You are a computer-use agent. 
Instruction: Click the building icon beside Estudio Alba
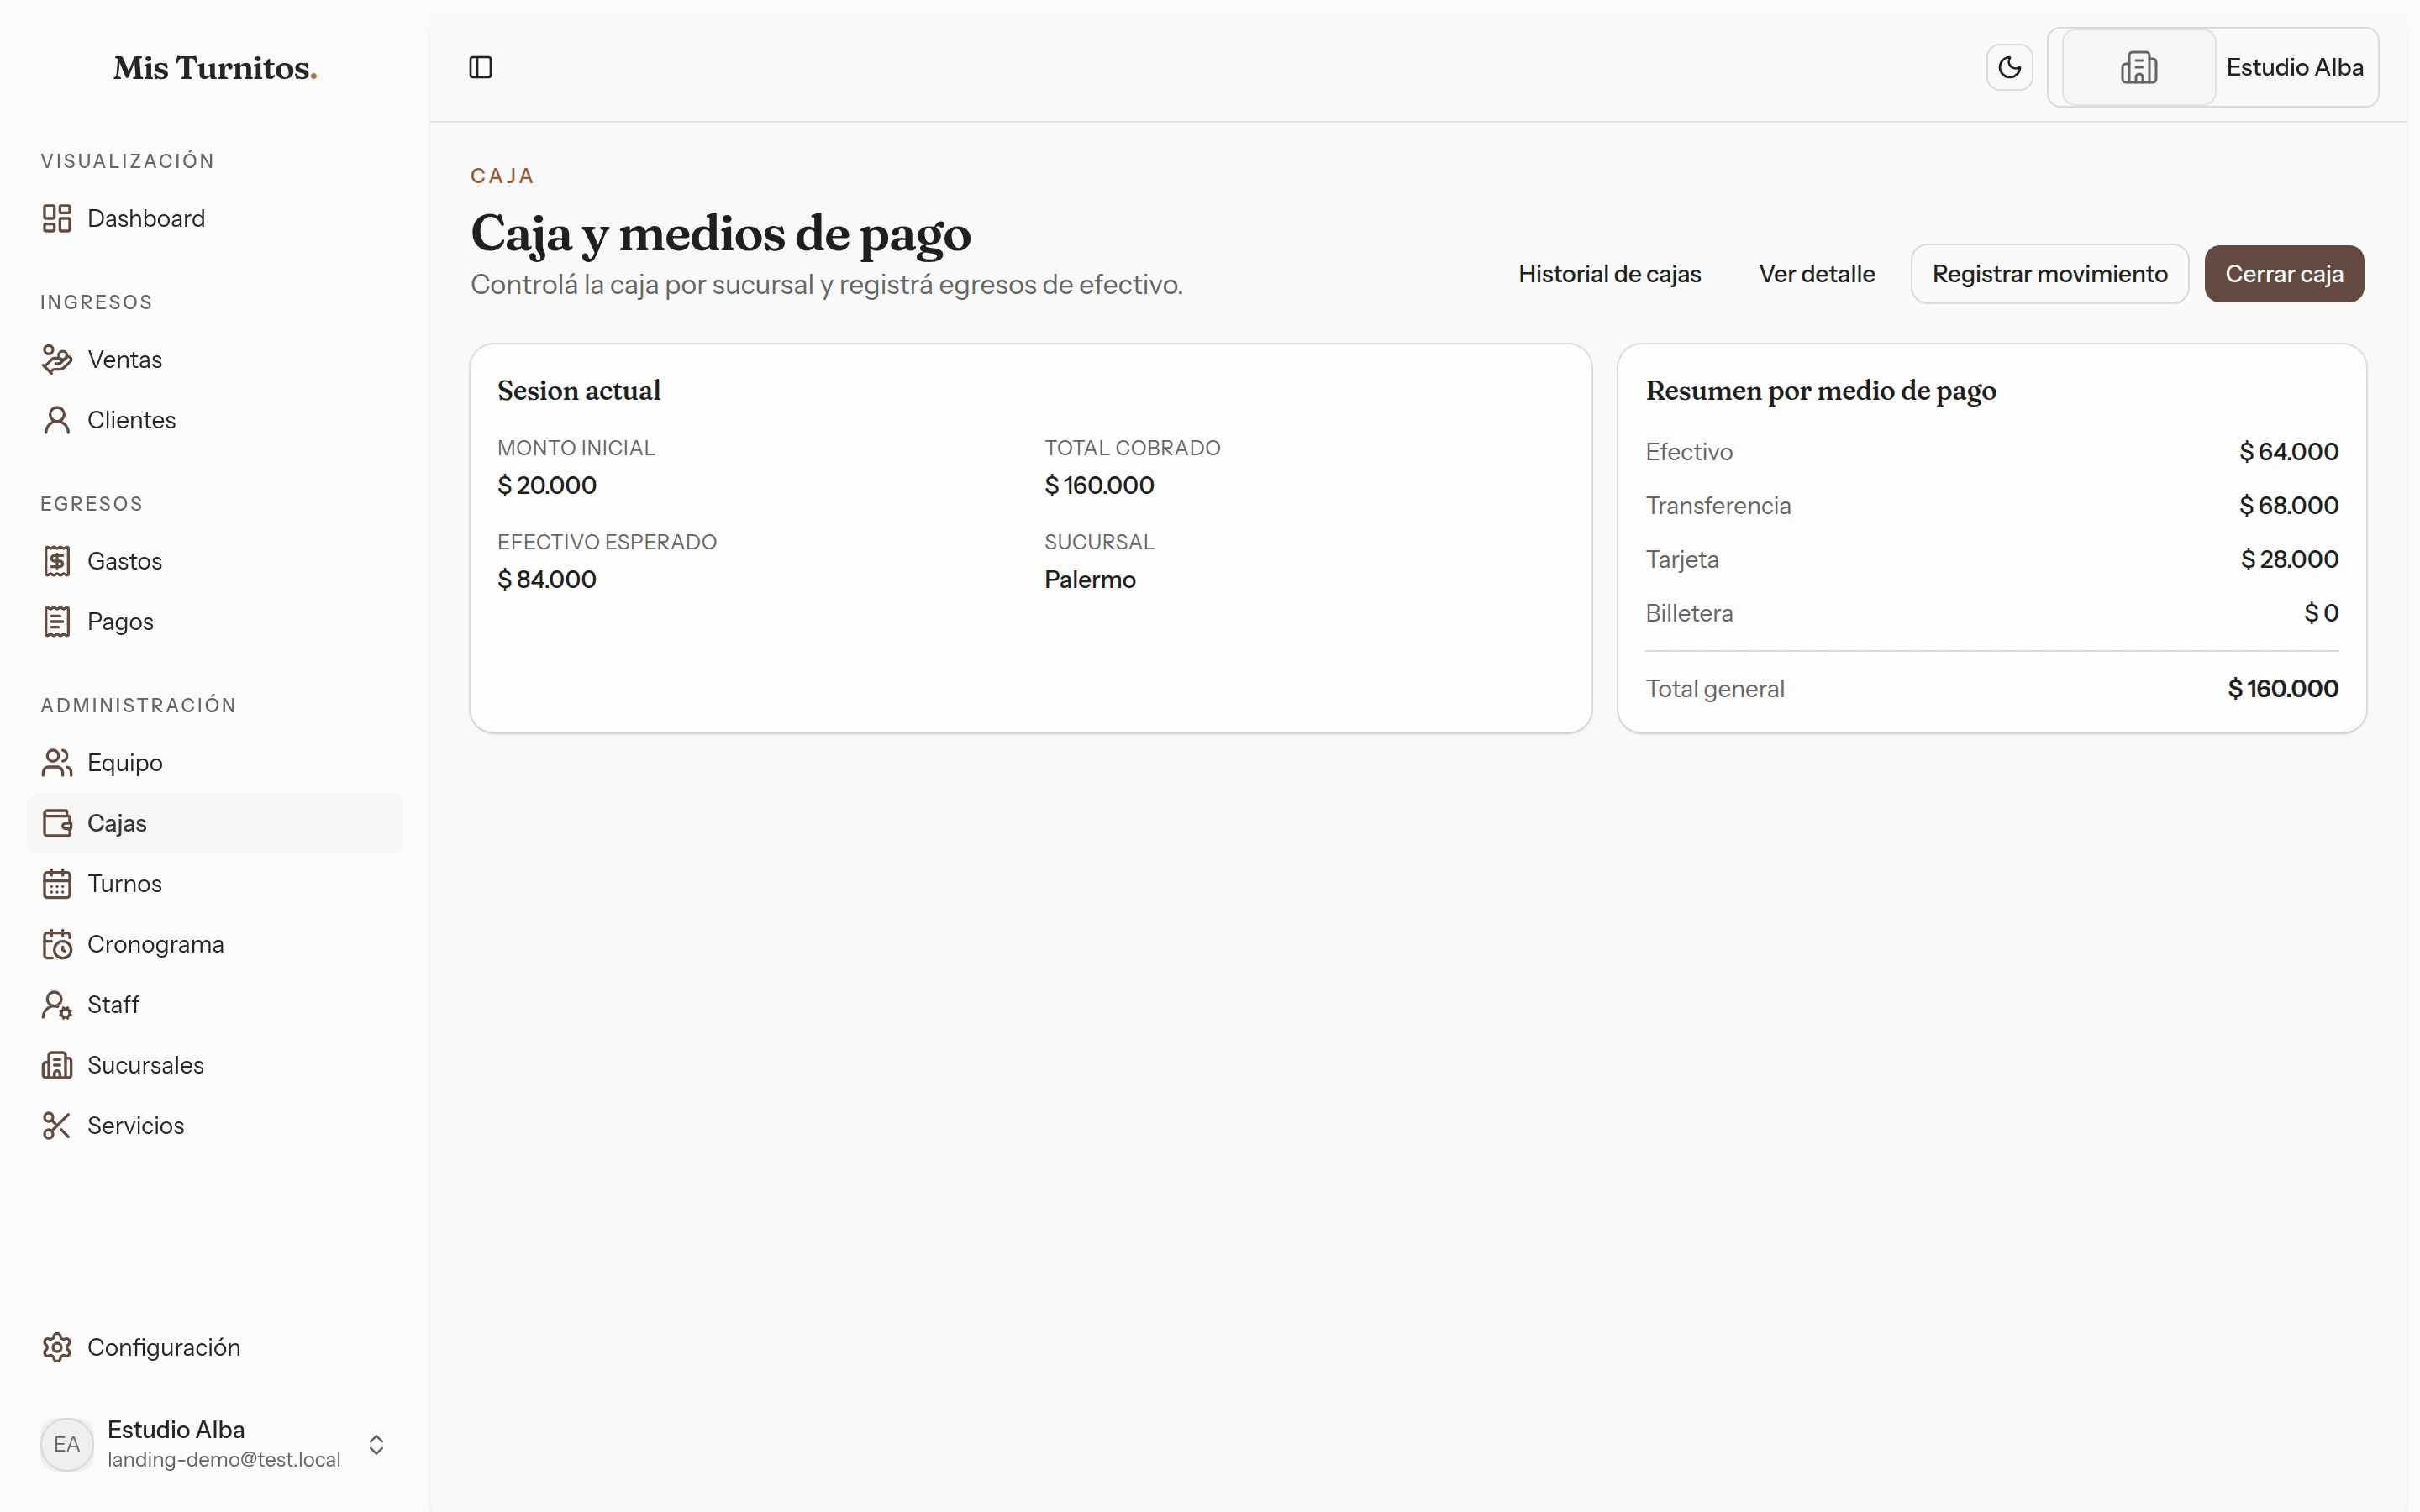2138,67
